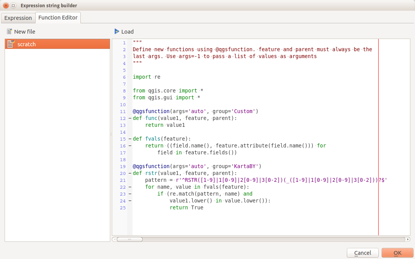415x259 pixels.
Task: Collapse the rstr function at line 20
Action: click(x=130, y=173)
